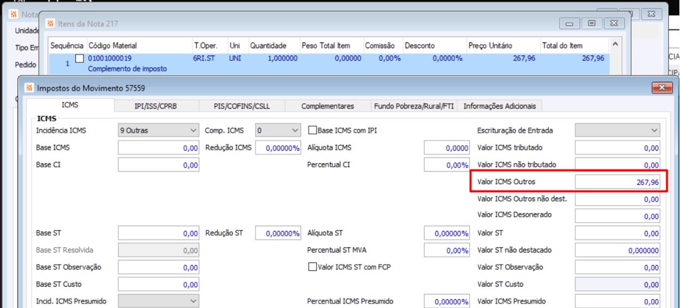Open the Escrituração de Entrada dropdown
The height and width of the screenshot is (308, 680).
(x=618, y=130)
